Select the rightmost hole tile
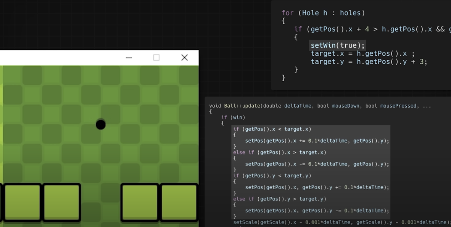The height and width of the screenshot is (227, 451). coord(178,202)
